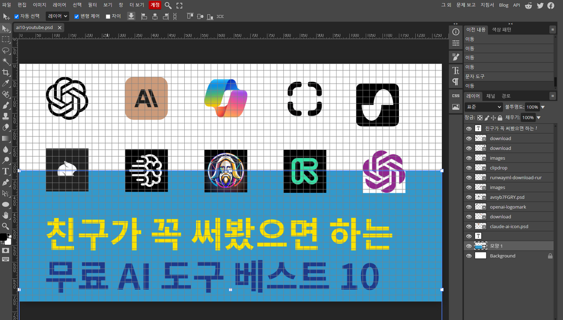Pick the Type tool in toolbar
The image size is (563, 320).
(6, 171)
